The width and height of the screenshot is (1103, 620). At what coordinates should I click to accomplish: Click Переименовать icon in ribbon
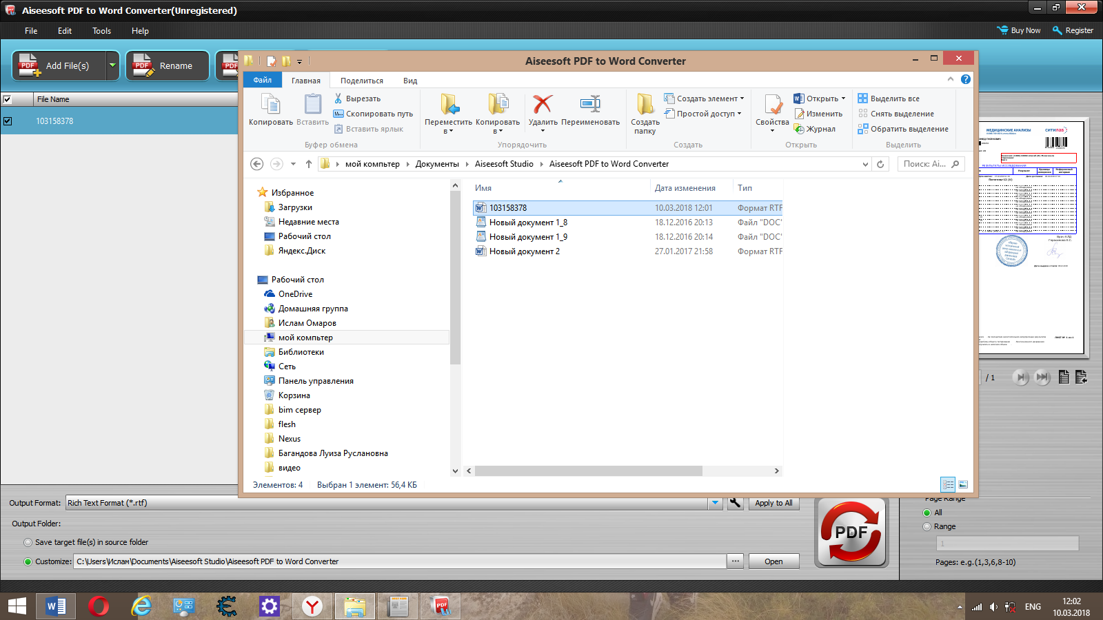click(590, 110)
